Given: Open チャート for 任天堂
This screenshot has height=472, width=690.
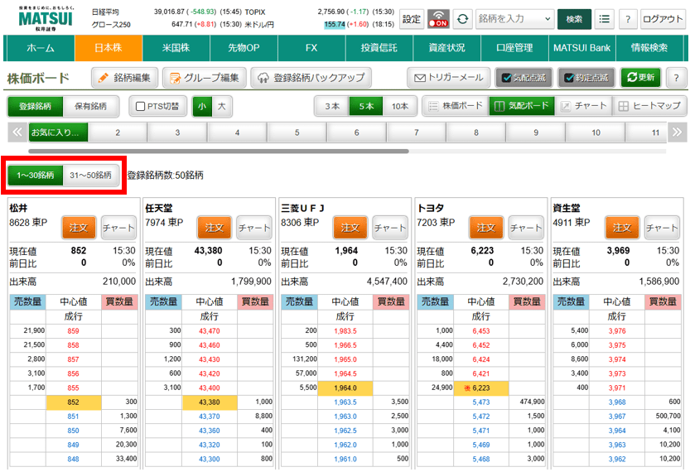Looking at the screenshot, I should pyautogui.click(x=254, y=228).
